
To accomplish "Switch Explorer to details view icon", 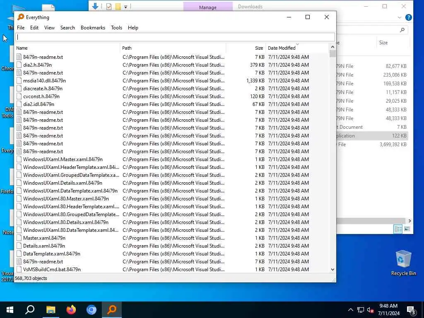I will (398, 229).
